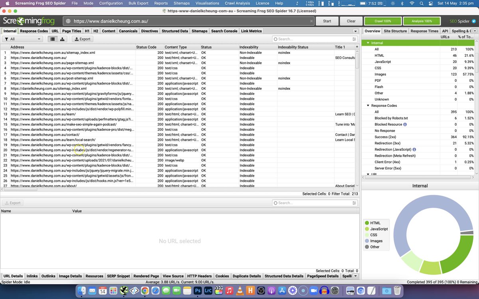
Task: Open Google Chrome in the dock
Action: coord(145,291)
